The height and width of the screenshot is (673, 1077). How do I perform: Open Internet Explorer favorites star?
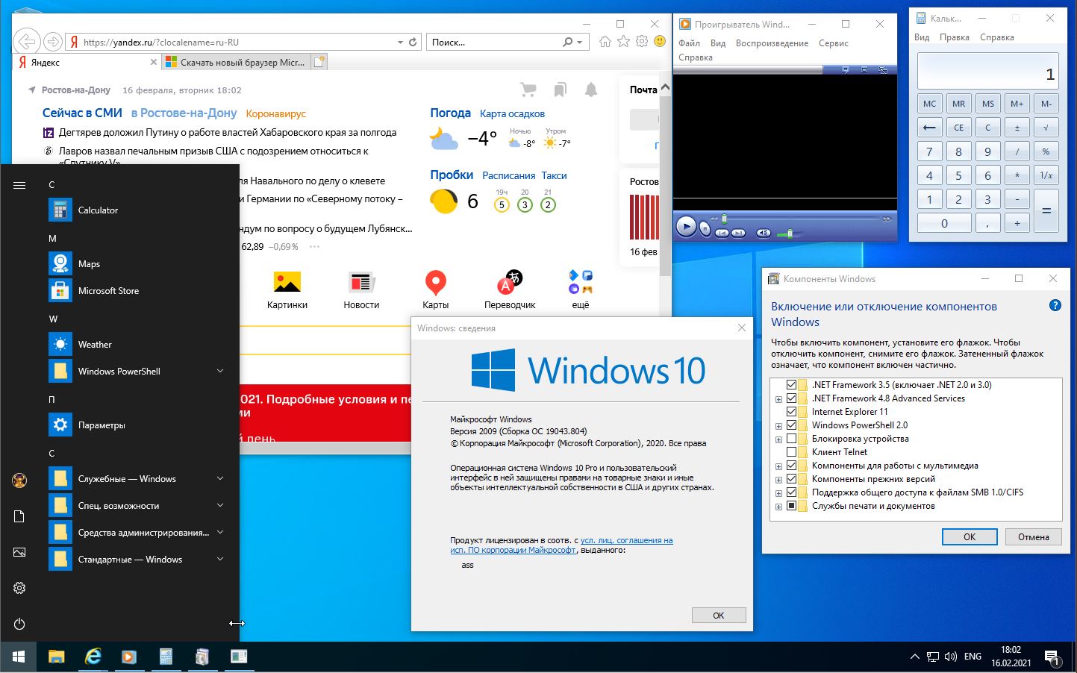[x=623, y=42]
